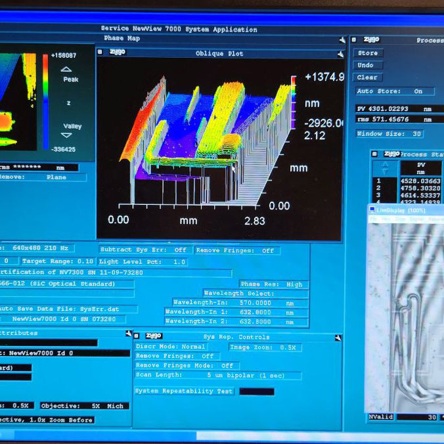Image resolution: width=444 pixels, height=444 pixels.
Task: Run the System Repeatability Test
Action: (185, 391)
